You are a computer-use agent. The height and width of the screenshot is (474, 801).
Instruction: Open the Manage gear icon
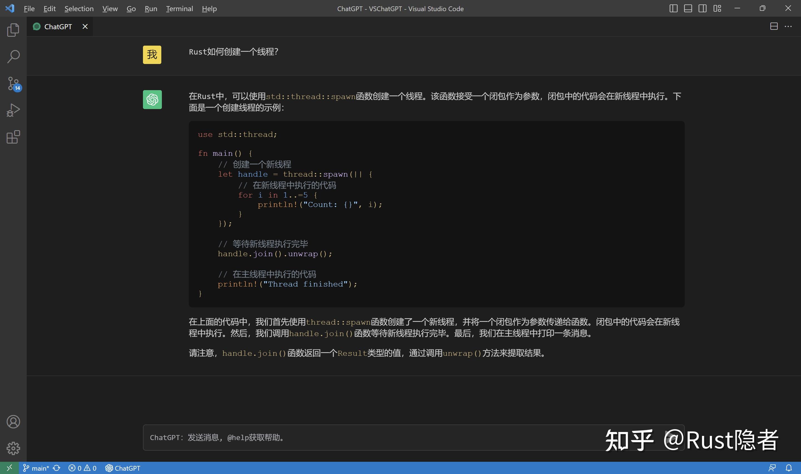click(13, 448)
